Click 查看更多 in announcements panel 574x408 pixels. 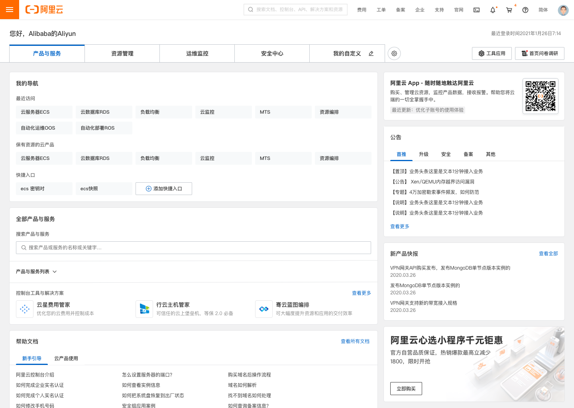pos(400,227)
